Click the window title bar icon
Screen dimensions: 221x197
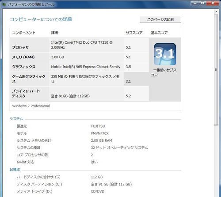click(4, 4)
